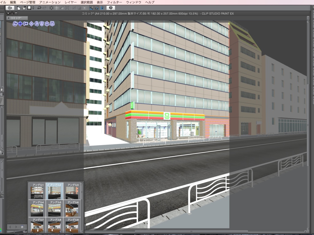
Task: Open the ページ管理 menu
Action: [28, 2]
